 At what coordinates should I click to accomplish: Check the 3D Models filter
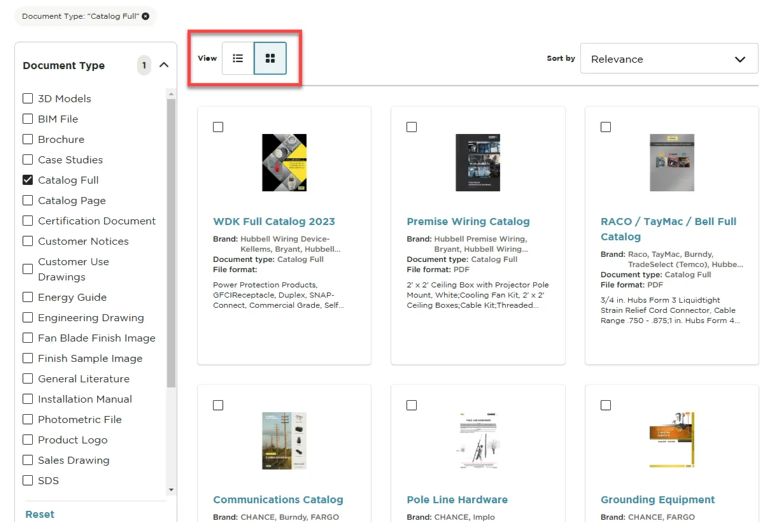click(28, 98)
